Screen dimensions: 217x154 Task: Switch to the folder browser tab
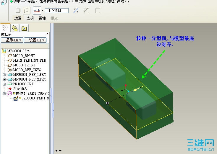point(15,28)
